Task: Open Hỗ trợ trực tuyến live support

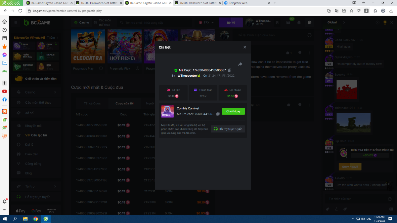Action: click(x=228, y=129)
